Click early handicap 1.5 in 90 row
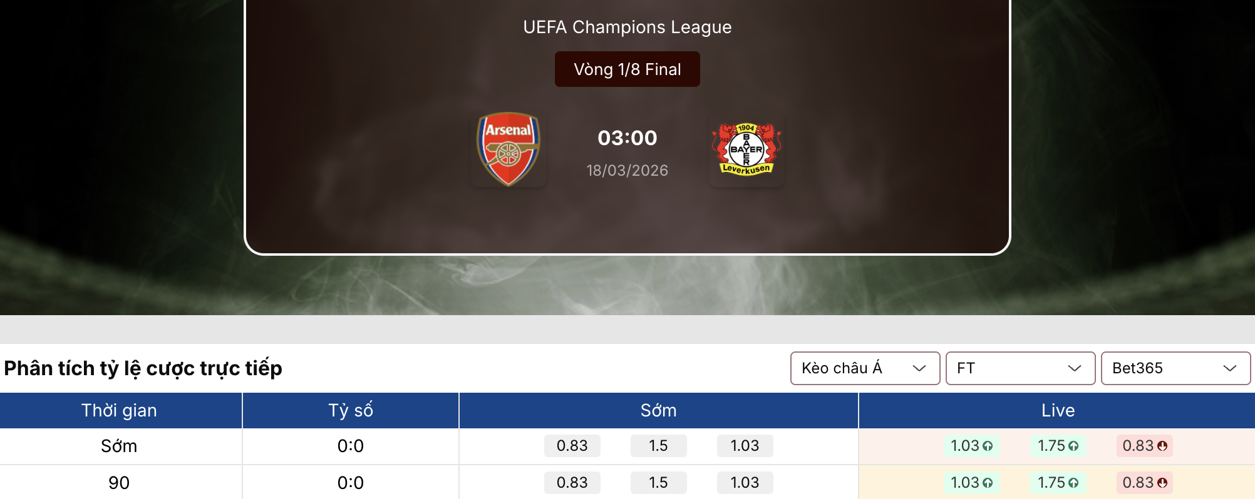This screenshot has height=499, width=1255. click(658, 483)
